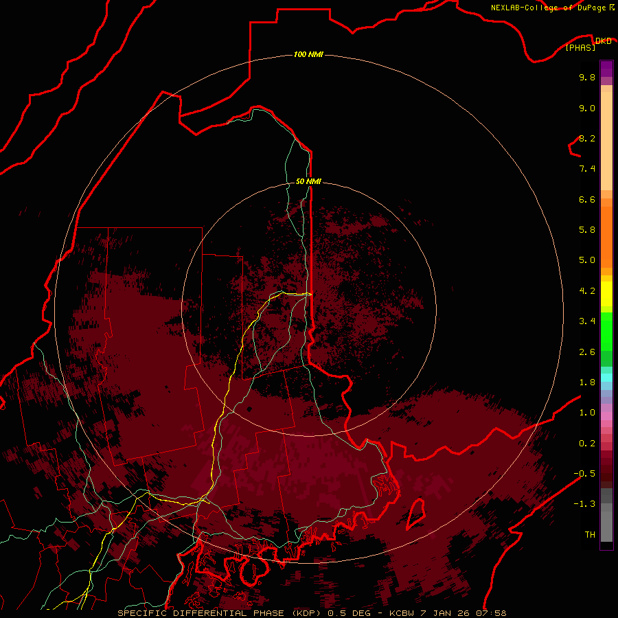Click the pink segment of color bar
Viewport: 618px width, 618px height.
pyautogui.click(x=606, y=416)
